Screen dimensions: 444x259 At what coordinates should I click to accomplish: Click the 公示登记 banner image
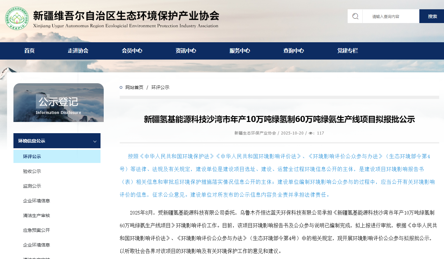59,102
